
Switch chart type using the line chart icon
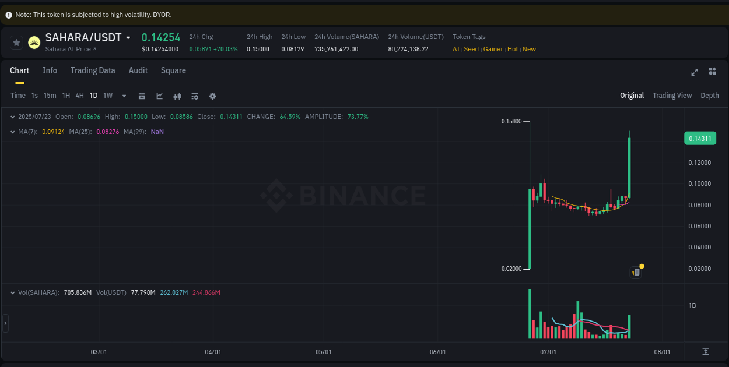pyautogui.click(x=159, y=96)
